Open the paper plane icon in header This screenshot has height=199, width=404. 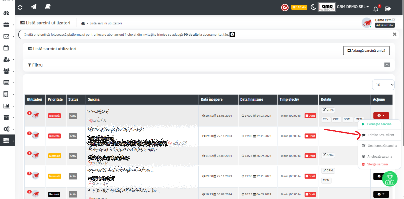(34, 7)
